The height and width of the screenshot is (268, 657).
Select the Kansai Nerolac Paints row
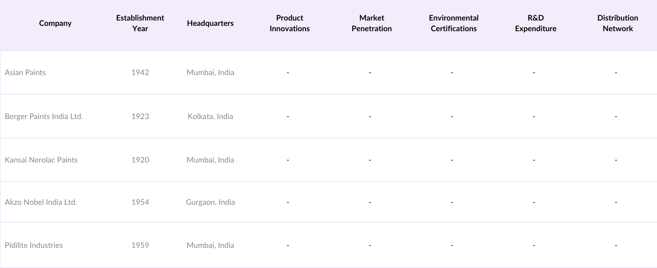(x=41, y=160)
